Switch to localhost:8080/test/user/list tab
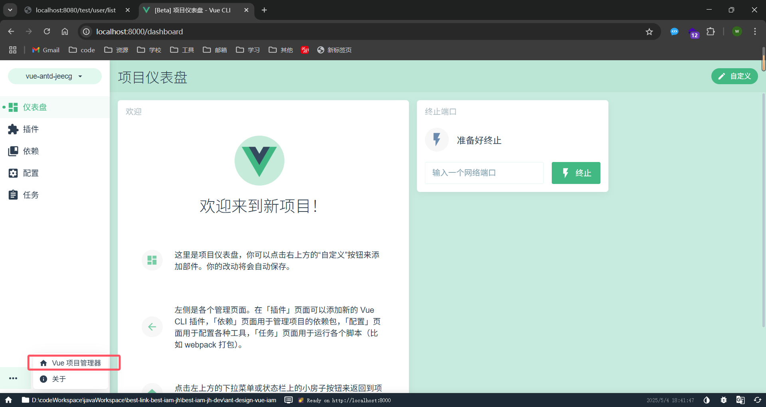The image size is (766, 407). click(75, 10)
